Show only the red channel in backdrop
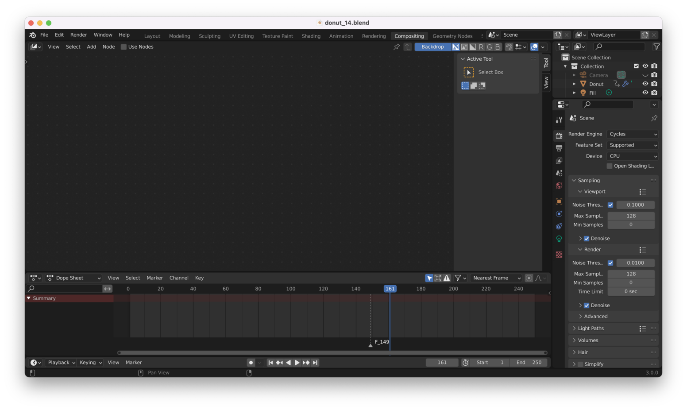 coord(481,46)
